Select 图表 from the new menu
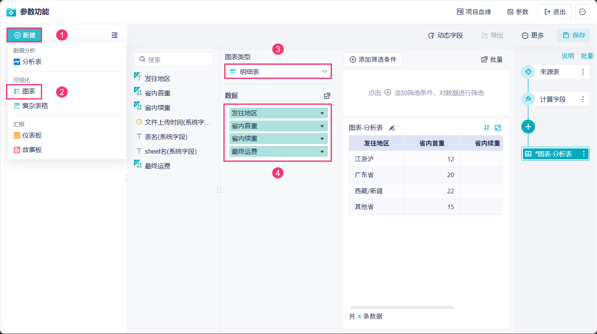 click(x=28, y=91)
